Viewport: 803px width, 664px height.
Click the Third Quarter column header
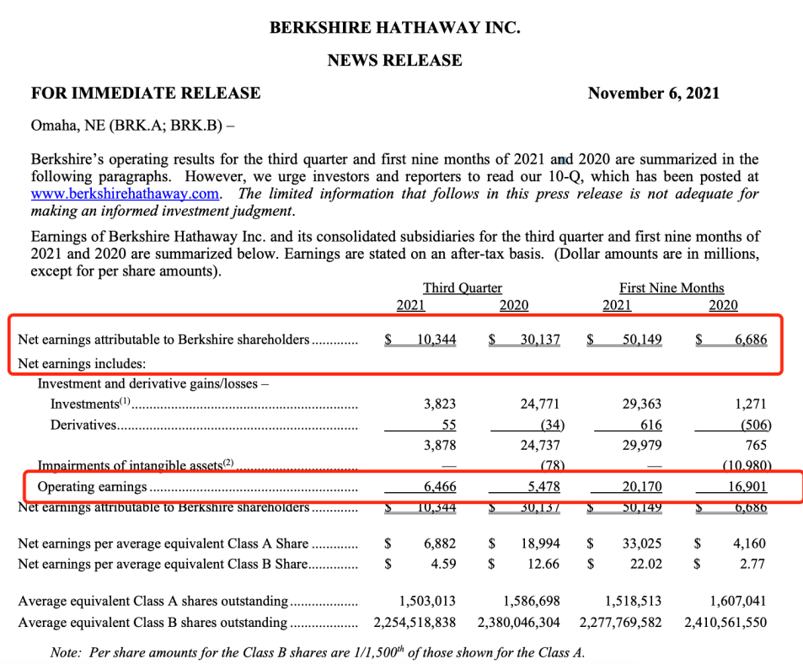pos(463,287)
